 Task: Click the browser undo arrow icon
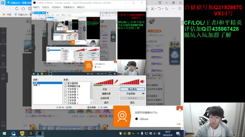159,9
